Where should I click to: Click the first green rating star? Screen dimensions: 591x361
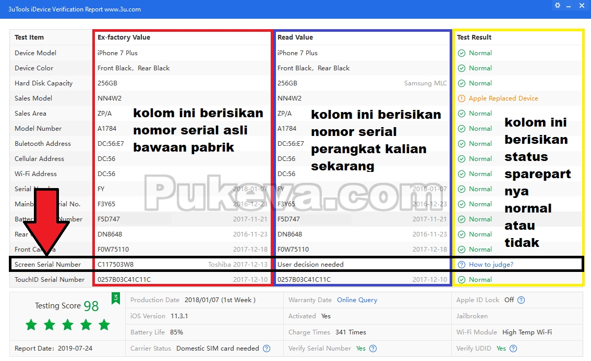point(31,324)
